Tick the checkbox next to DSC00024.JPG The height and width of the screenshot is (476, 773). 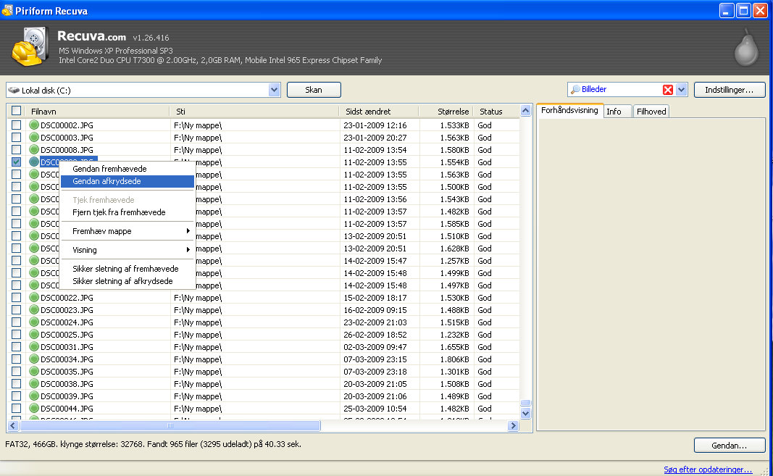(17, 322)
